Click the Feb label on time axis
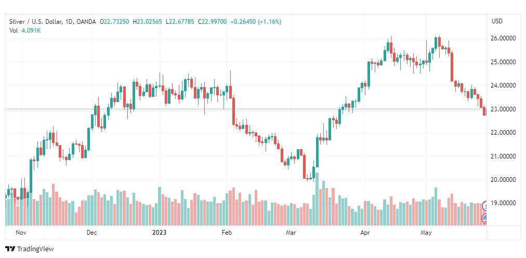 227,232
